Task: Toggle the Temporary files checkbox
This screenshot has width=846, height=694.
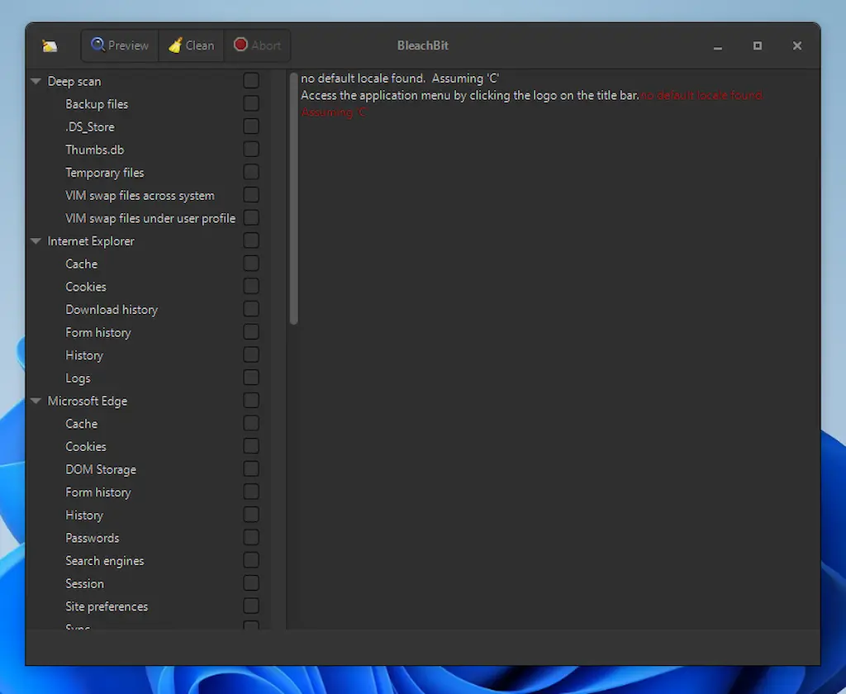Action: point(251,172)
